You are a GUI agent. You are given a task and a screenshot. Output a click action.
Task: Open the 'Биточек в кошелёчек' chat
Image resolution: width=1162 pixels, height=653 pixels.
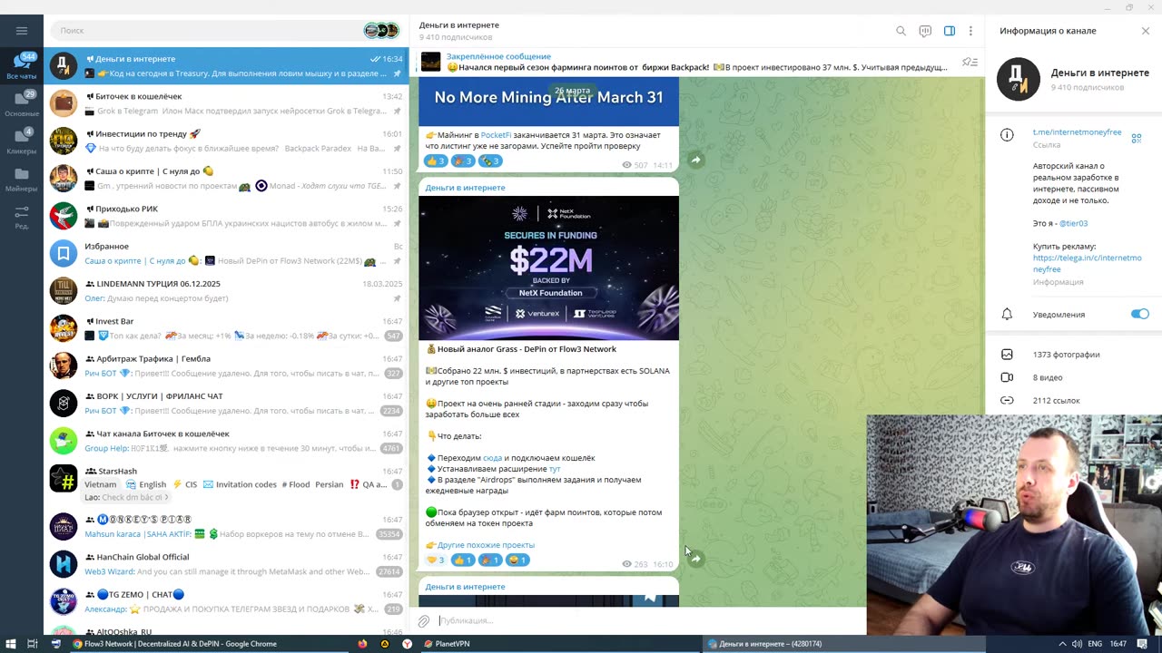[x=226, y=103]
